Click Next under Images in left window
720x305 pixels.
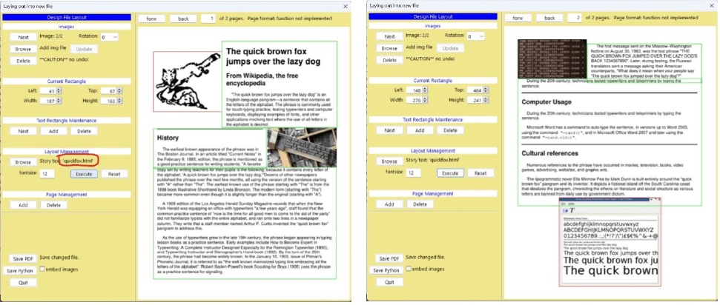click(x=24, y=37)
